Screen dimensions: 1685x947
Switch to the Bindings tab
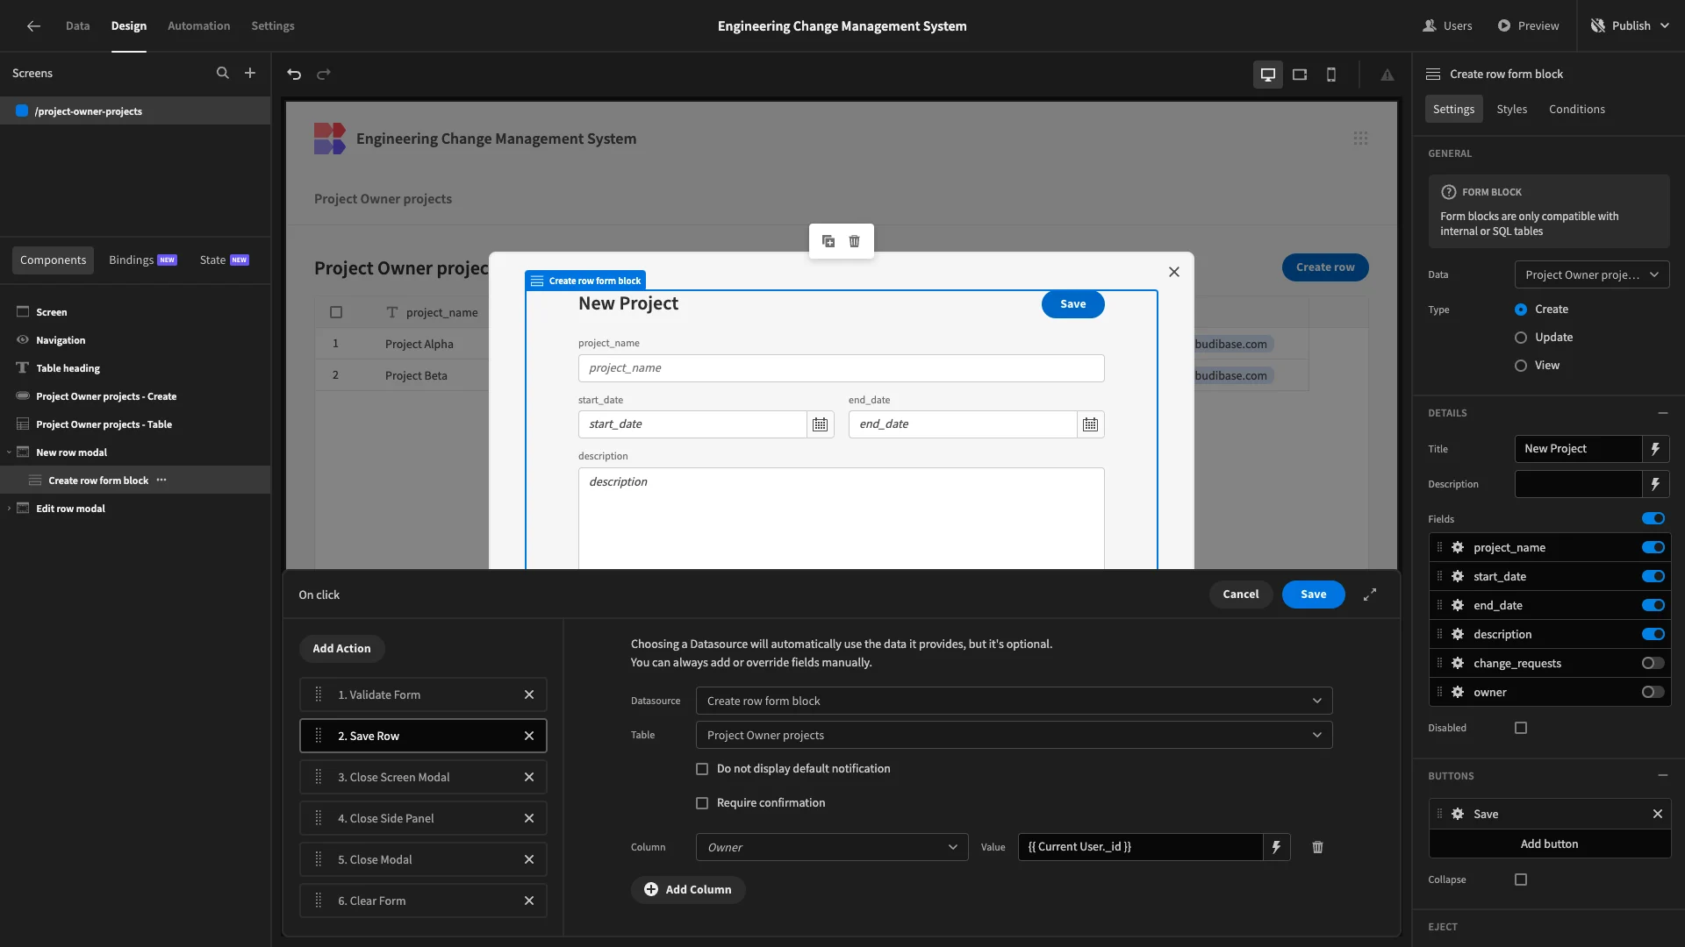[x=142, y=260]
